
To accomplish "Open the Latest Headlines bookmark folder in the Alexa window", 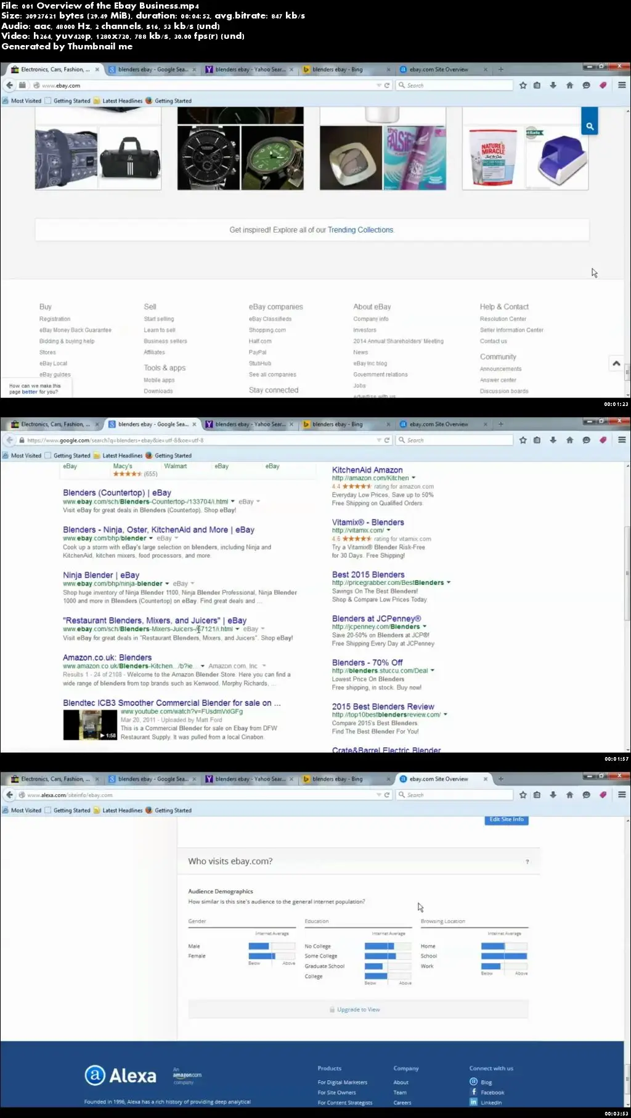I will (x=118, y=810).
